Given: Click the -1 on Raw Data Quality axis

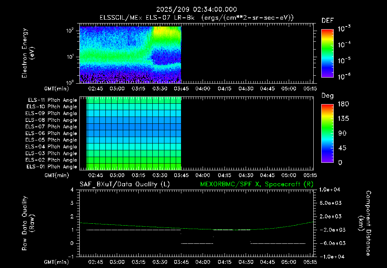Looking at the screenshot, I should click(x=71, y=257).
